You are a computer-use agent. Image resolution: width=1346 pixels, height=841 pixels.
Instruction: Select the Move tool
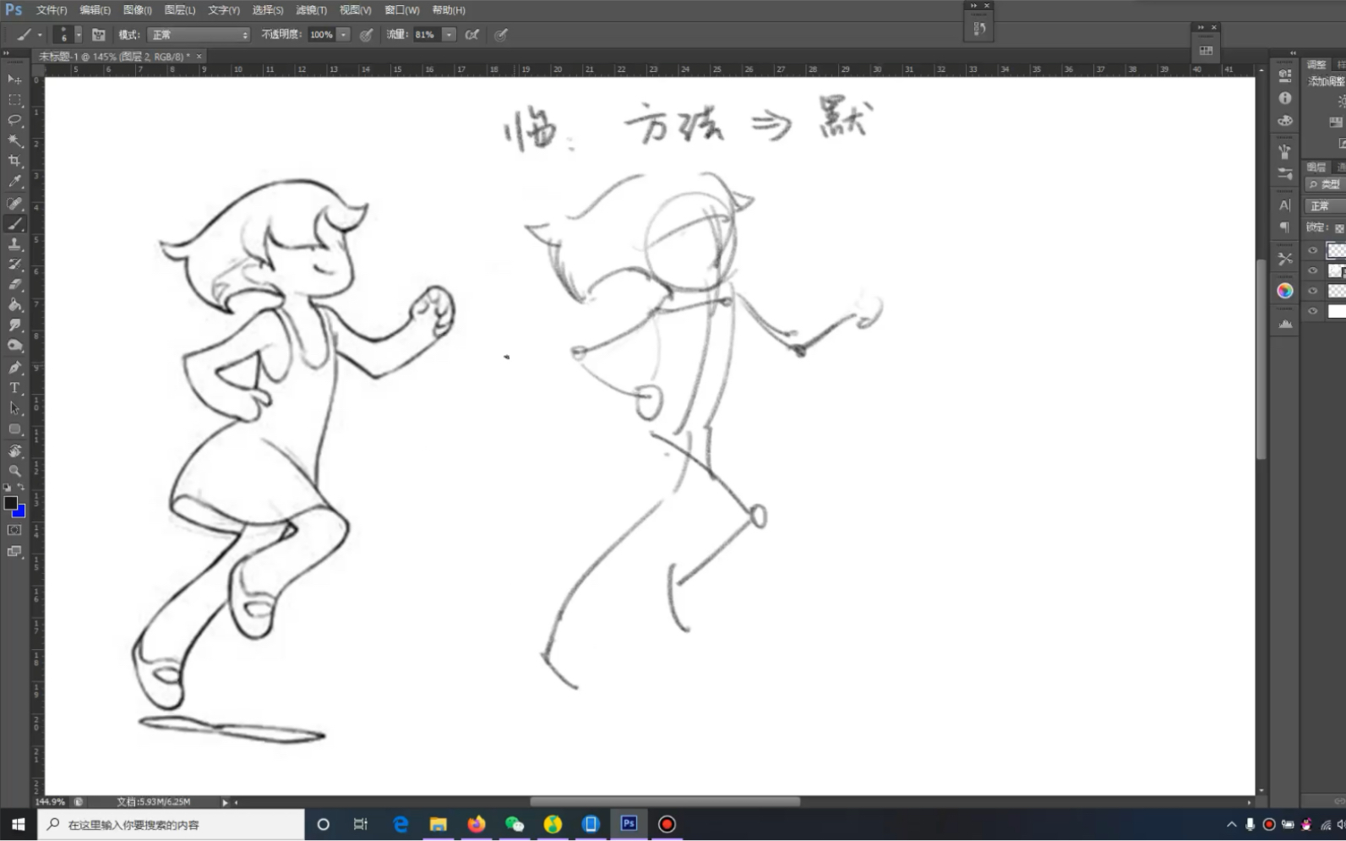(x=14, y=79)
